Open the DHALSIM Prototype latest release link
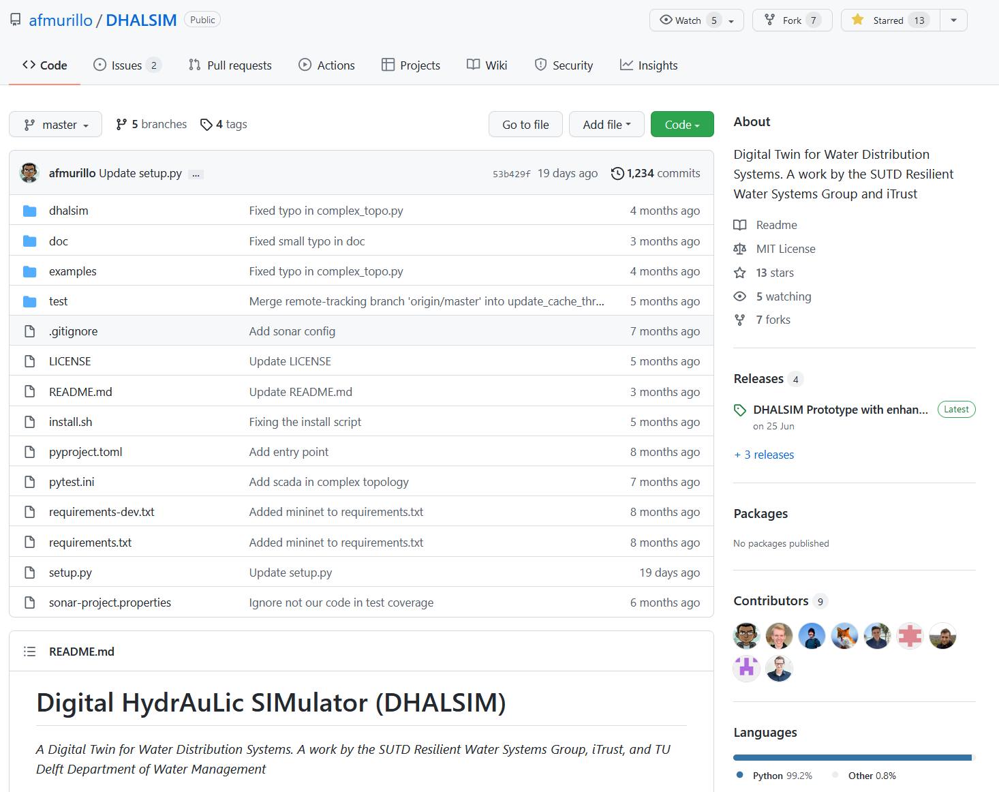 click(841, 410)
